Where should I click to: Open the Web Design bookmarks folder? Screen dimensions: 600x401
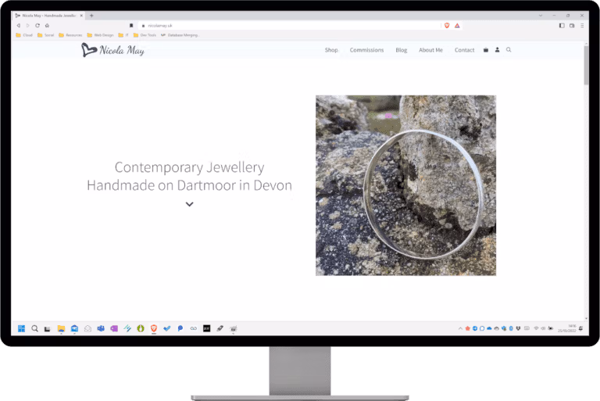(100, 35)
